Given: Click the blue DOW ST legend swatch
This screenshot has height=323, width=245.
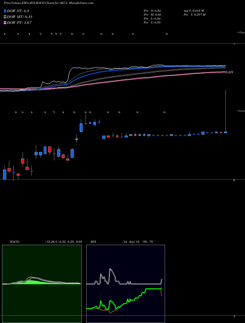Looking at the screenshot, I should [x=5, y=11].
